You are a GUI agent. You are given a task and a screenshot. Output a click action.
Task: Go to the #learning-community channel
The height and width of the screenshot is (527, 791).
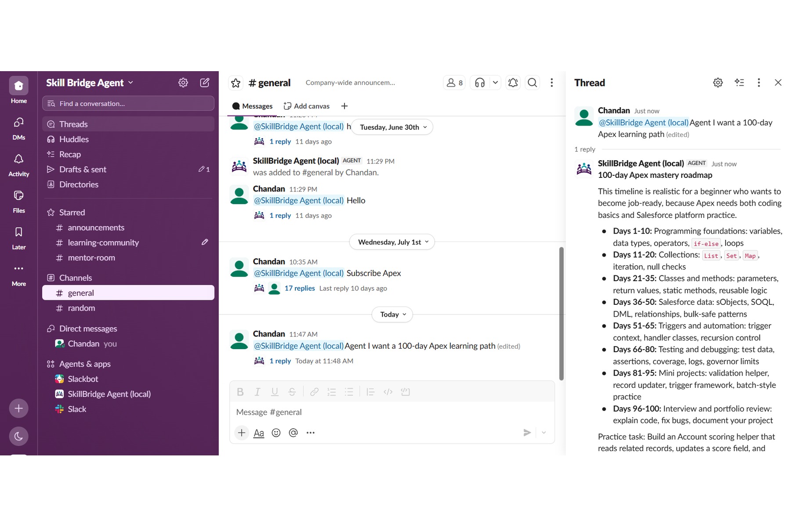[128, 243]
